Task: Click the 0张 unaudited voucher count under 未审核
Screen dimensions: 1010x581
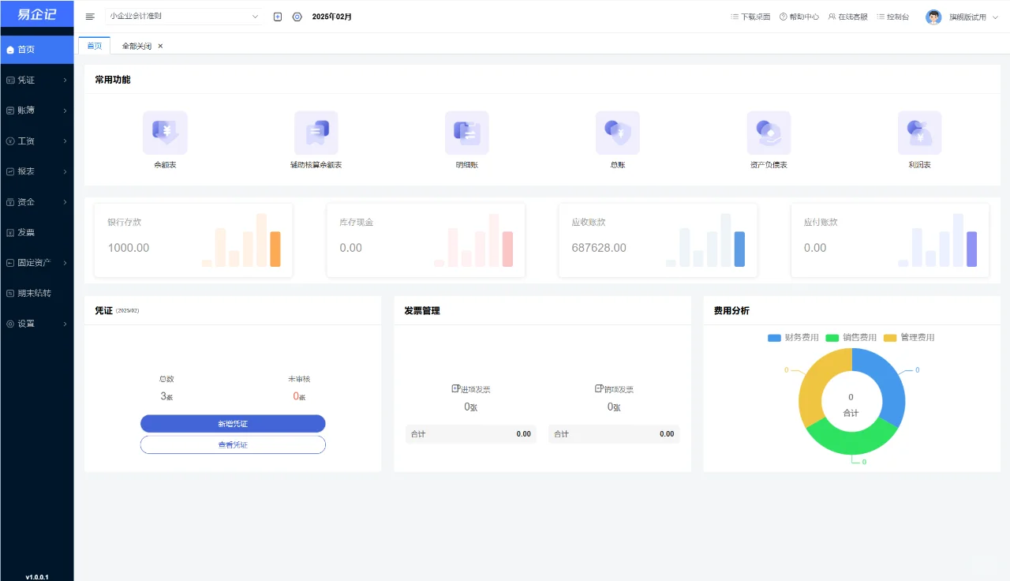Action: pos(299,396)
